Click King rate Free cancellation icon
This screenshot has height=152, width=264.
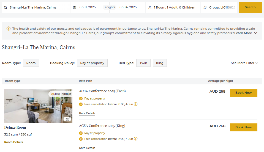point(81,139)
